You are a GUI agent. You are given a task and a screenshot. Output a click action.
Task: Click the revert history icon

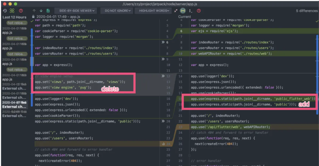click(x=5, y=11)
